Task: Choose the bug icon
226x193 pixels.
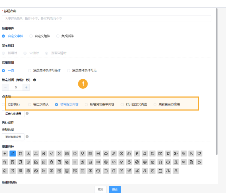Action: 51,162
